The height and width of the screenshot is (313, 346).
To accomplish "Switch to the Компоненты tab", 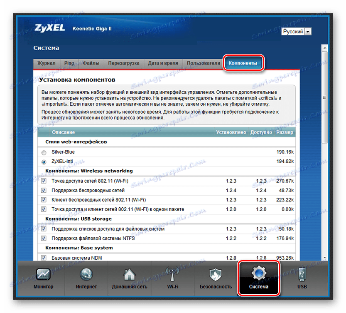I will click(x=243, y=63).
